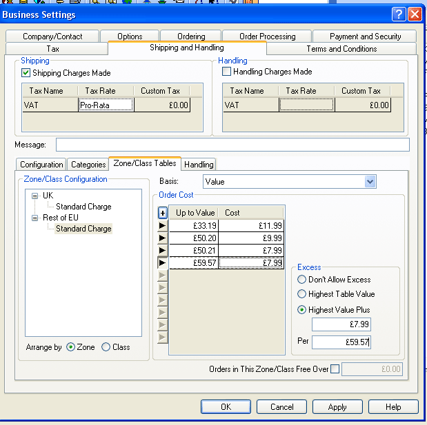Enable Handling Charges Made checkbox
The width and height of the screenshot is (427, 425).
[x=226, y=72]
